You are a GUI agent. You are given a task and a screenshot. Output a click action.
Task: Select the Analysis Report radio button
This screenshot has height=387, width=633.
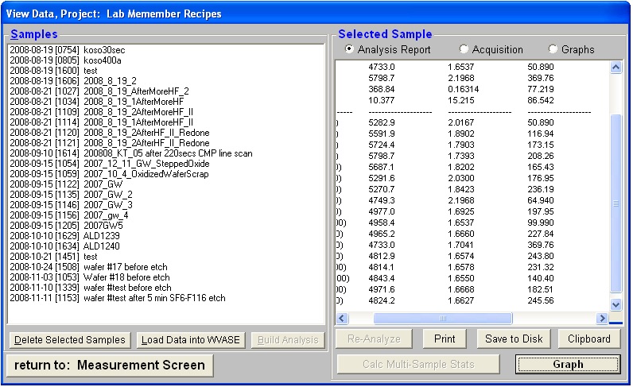pyautogui.click(x=349, y=49)
